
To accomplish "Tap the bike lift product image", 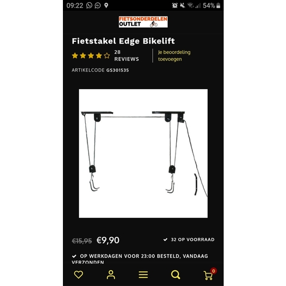I will point(143,153).
